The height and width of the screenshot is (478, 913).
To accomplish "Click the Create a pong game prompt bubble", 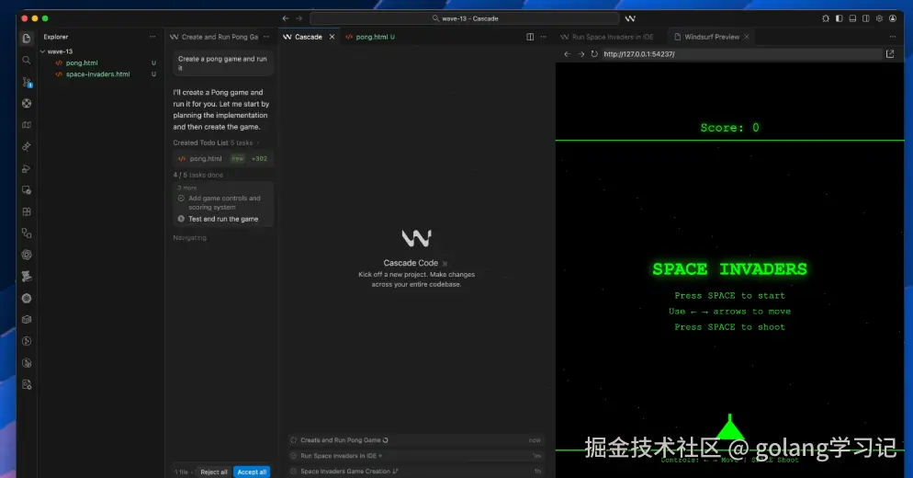I will (x=223, y=63).
